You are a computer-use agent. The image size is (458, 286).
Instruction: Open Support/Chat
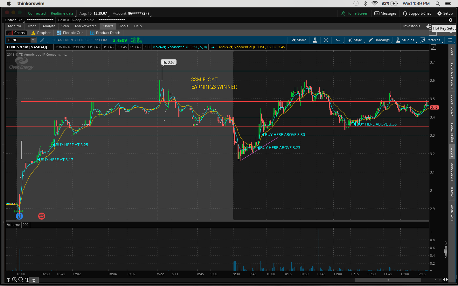pyautogui.click(x=417, y=13)
